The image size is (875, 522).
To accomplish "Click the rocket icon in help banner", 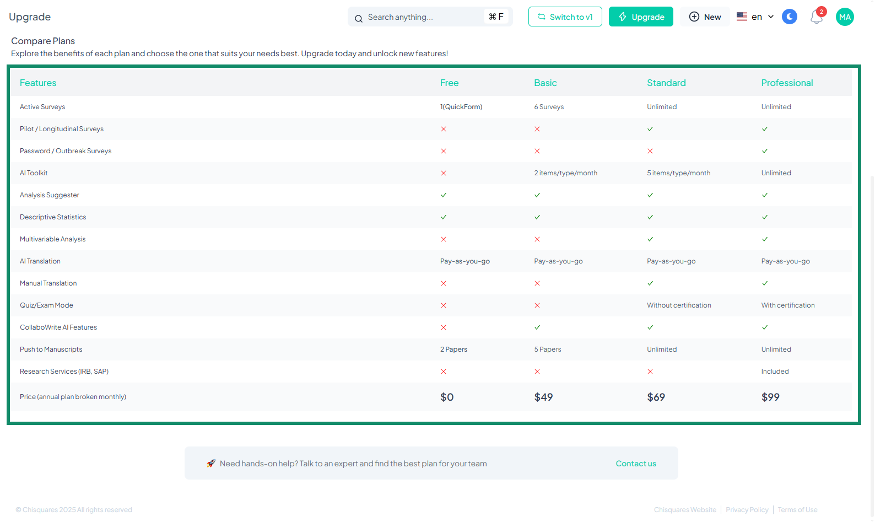I will coord(211,464).
